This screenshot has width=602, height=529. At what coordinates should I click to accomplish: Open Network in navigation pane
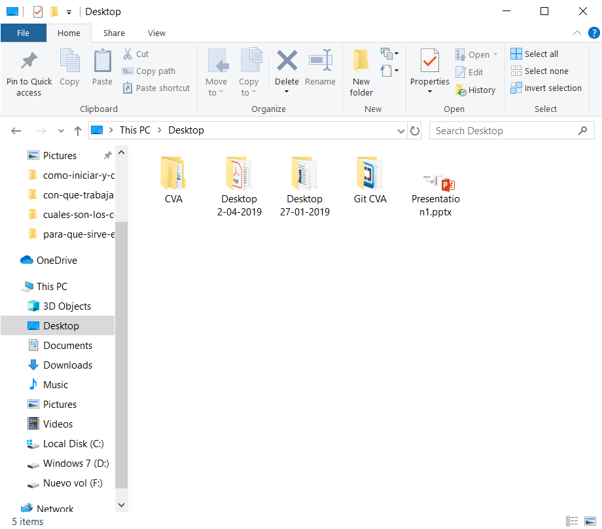point(47,509)
